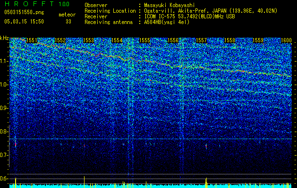This screenshot has height=188, width=297.
Task: Click the 1556 time marker
Action: 173,40
